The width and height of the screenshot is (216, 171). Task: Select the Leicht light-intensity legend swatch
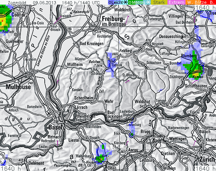[118, 2]
